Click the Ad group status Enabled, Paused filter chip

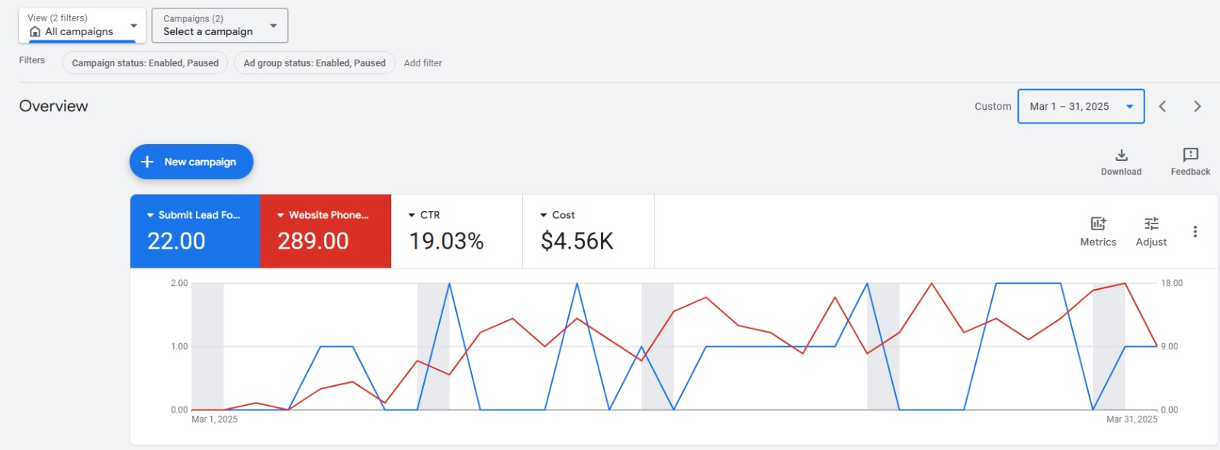click(x=314, y=63)
